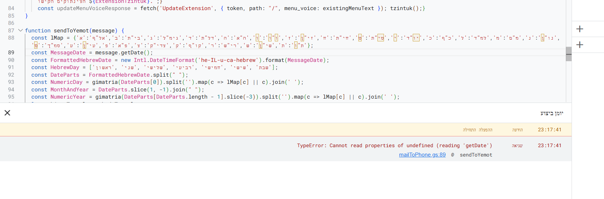Click the 'הודעה' notice level label
The width and height of the screenshot is (604, 199).
[x=517, y=130]
